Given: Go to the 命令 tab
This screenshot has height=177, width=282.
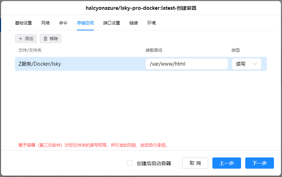Looking at the screenshot, I should click(63, 23).
